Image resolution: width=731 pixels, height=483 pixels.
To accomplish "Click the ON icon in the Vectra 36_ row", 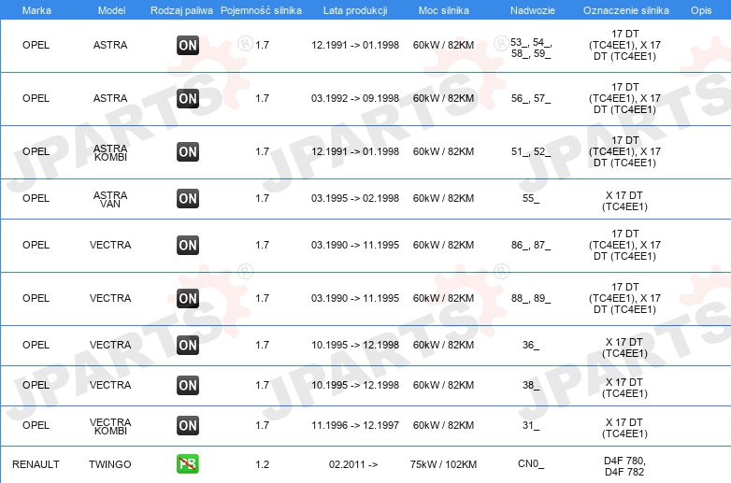I will pos(188,345).
